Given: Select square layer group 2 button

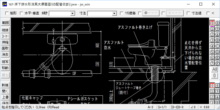Looking at the screenshot, I should 212,97.
